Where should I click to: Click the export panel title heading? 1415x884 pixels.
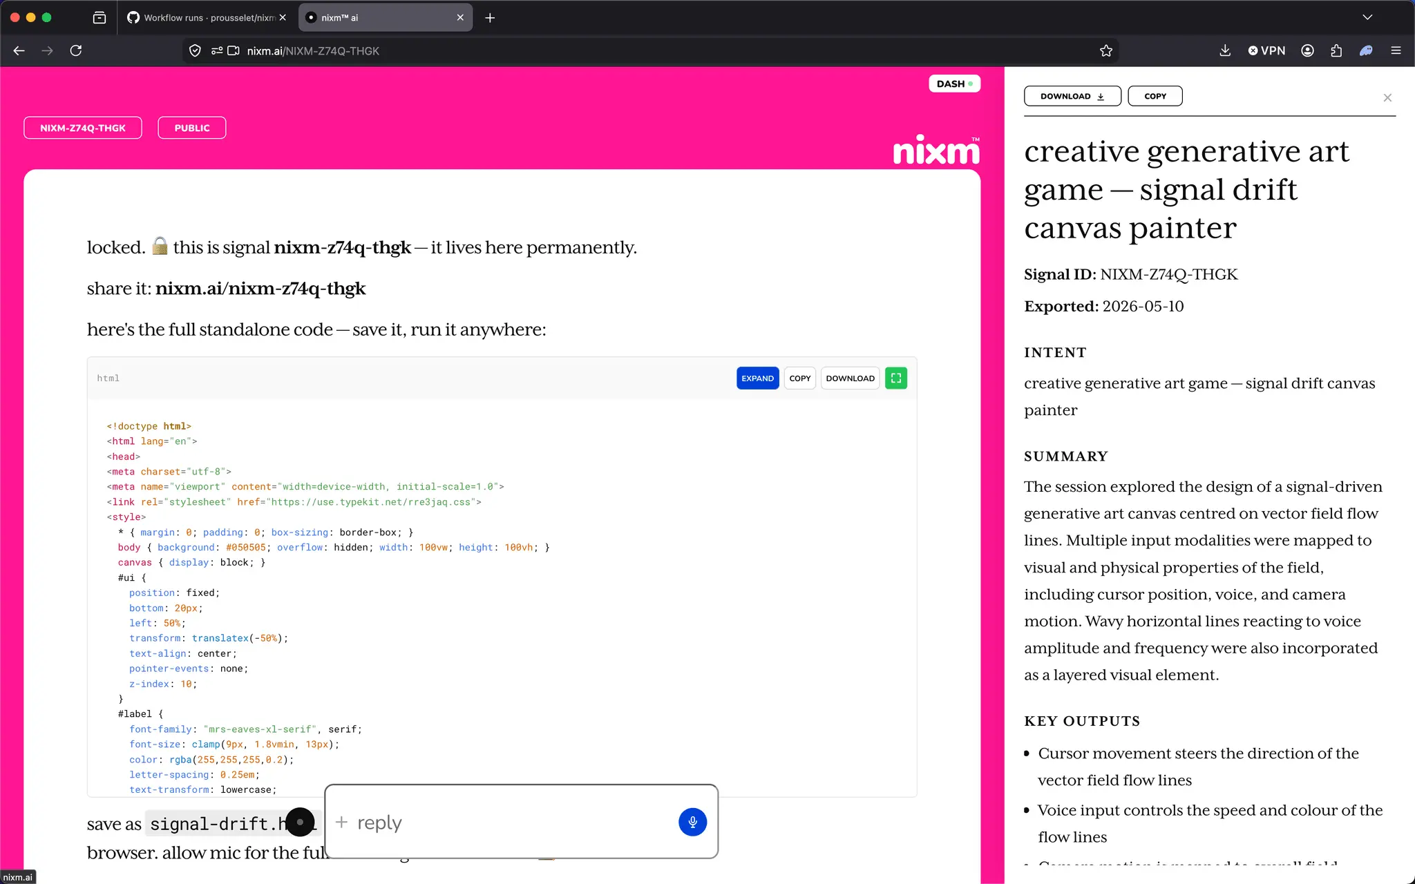(x=1186, y=189)
